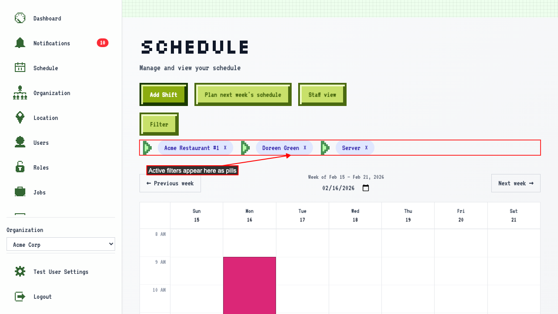Screen dimensions: 558x314
Task: Open the Users person icon
Action: coord(20,143)
